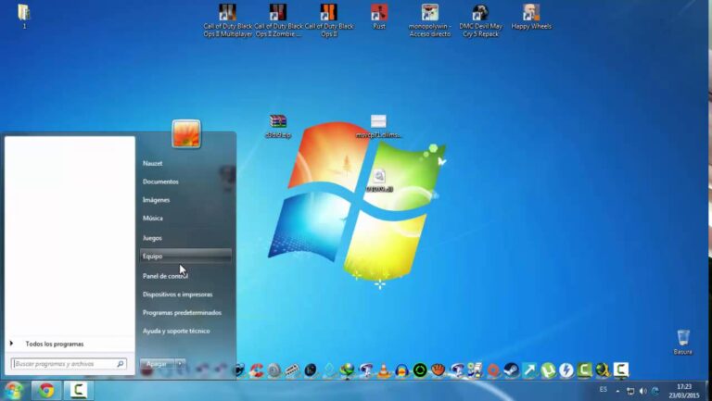Open the grey disc dock icon
Screen dimensions: 712x401
click(274, 370)
